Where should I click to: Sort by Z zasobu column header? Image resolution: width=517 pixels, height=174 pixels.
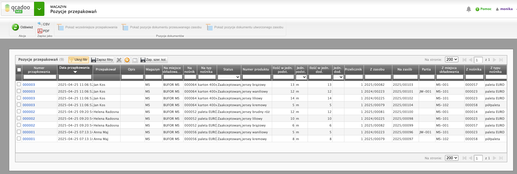pyautogui.click(x=378, y=70)
